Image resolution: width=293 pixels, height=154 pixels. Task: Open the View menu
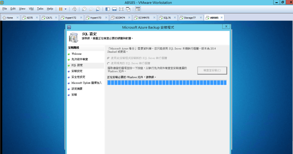[22, 9]
